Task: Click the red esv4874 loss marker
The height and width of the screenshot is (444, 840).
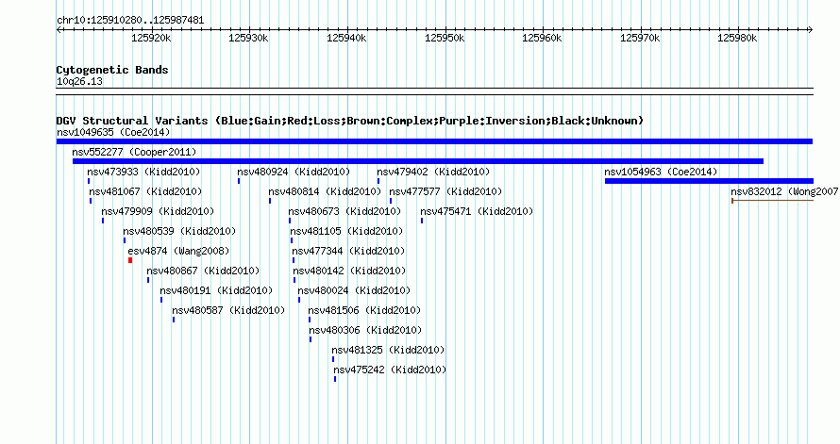Action: click(x=130, y=260)
